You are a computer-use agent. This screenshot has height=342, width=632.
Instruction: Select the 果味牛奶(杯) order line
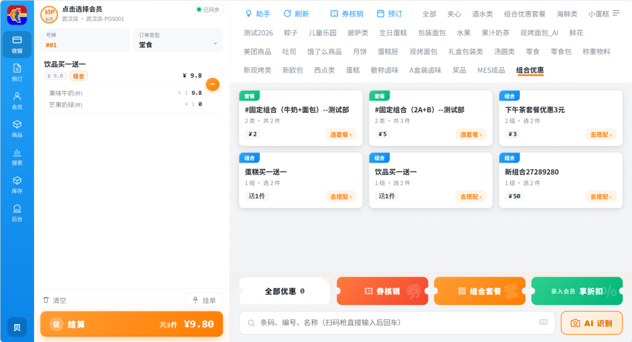[x=125, y=93]
